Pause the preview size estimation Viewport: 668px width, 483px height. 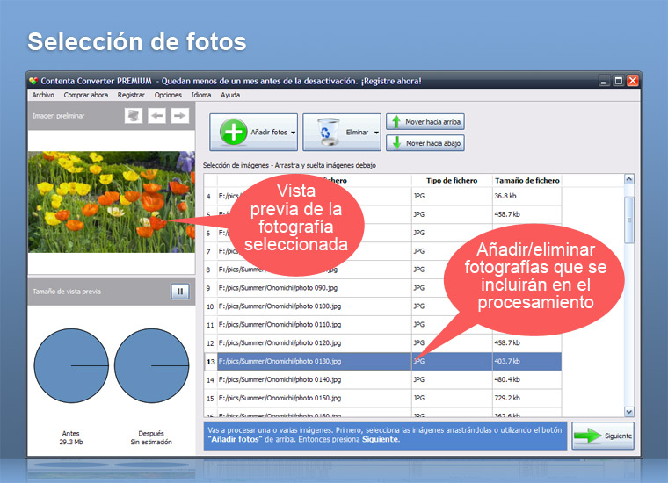click(x=180, y=292)
